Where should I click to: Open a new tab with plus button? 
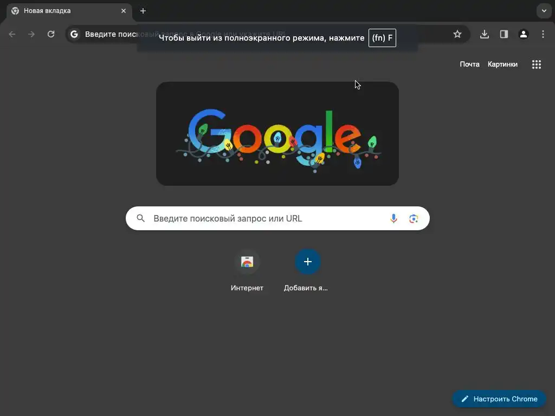point(143,11)
